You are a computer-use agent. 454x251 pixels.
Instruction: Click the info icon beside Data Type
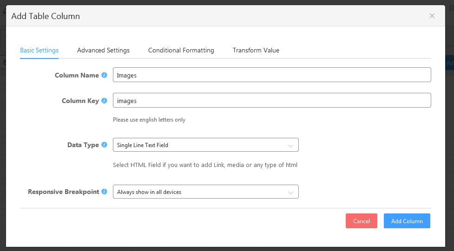click(x=104, y=145)
